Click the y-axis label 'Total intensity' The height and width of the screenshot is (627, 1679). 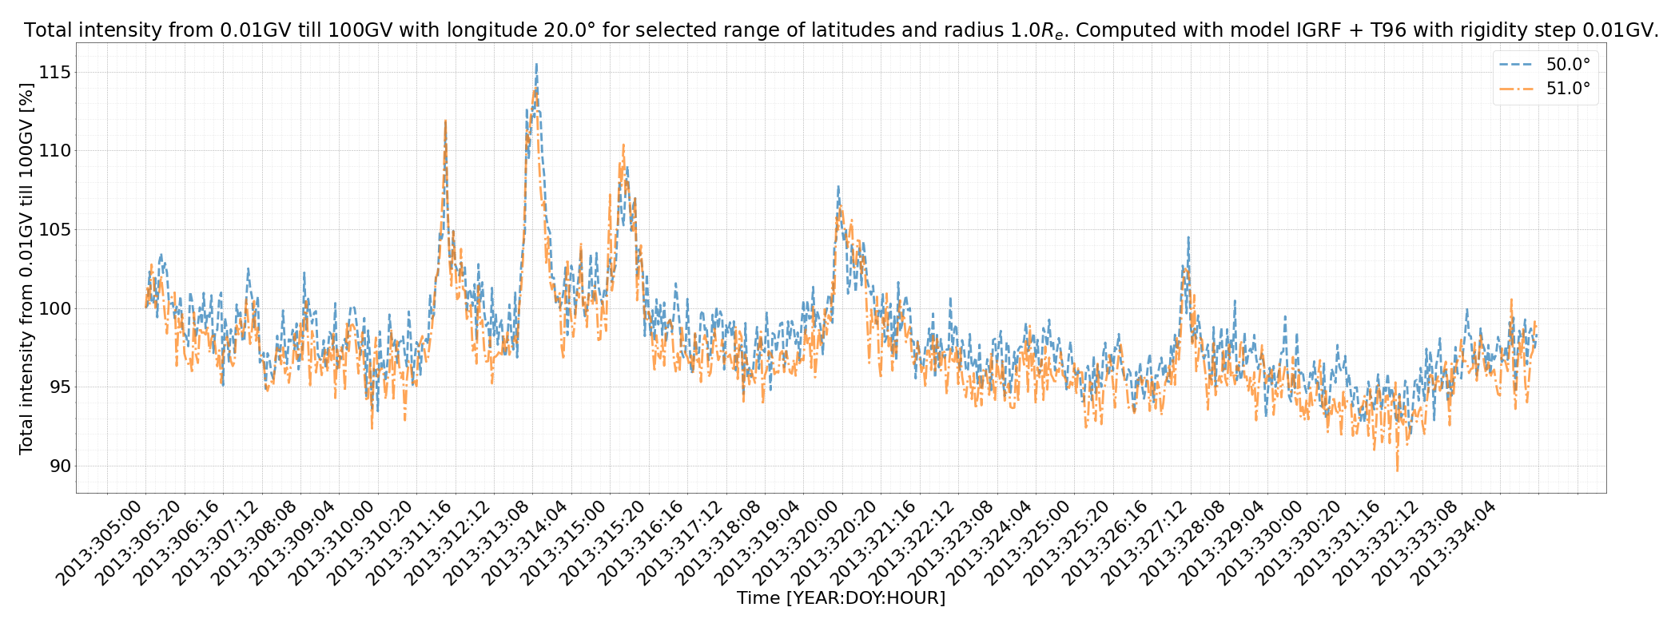click(x=26, y=268)
